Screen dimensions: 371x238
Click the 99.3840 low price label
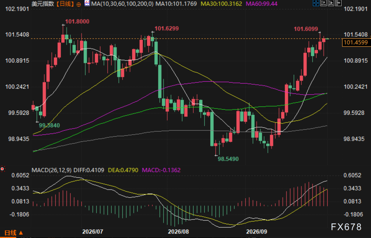(x=49, y=125)
